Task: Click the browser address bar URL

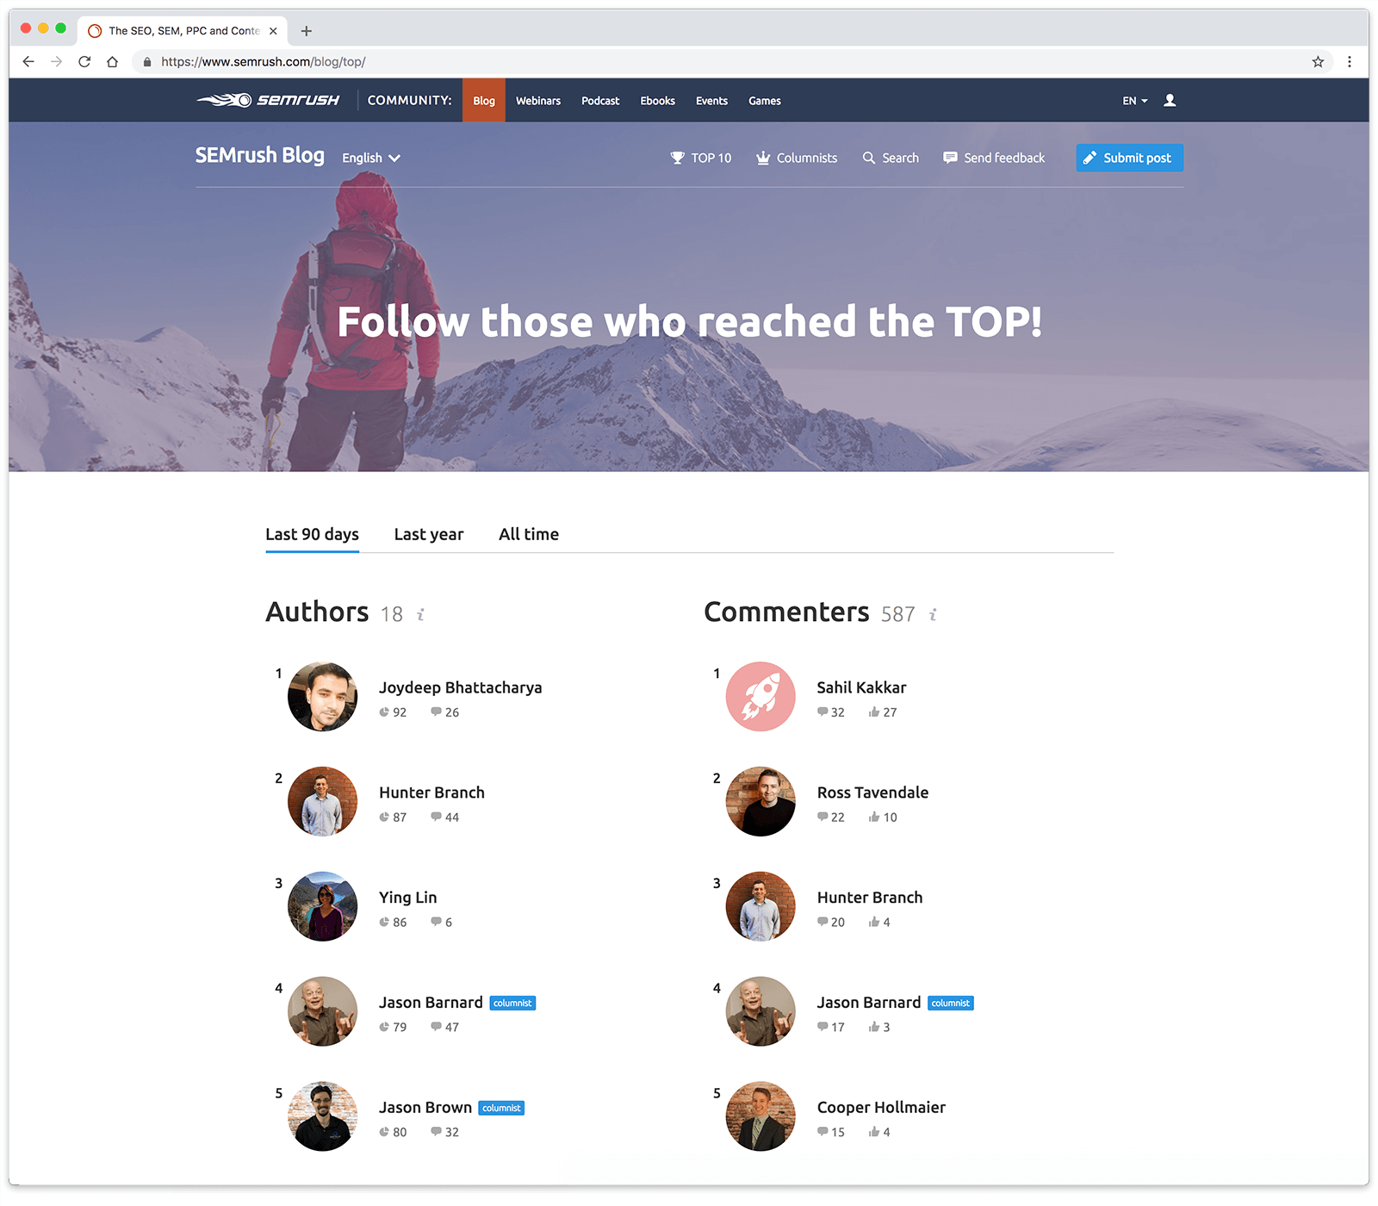Action: [x=264, y=62]
